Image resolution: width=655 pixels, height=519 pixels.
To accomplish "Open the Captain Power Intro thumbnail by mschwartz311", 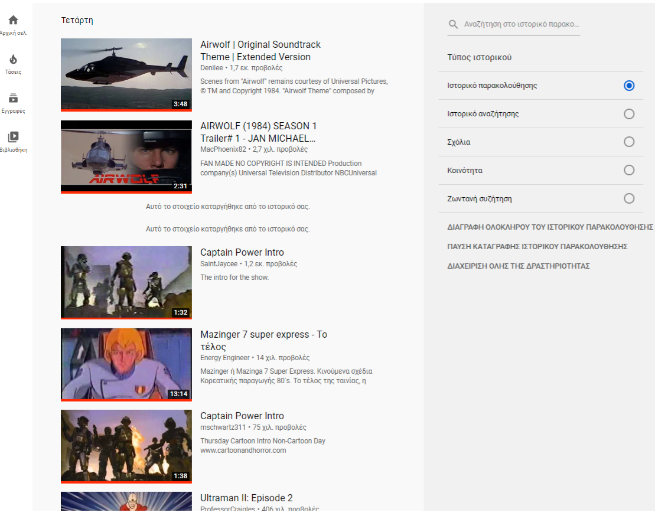I will pyautogui.click(x=126, y=446).
